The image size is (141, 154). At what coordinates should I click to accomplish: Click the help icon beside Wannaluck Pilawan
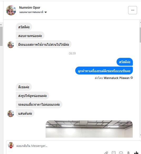132,78
